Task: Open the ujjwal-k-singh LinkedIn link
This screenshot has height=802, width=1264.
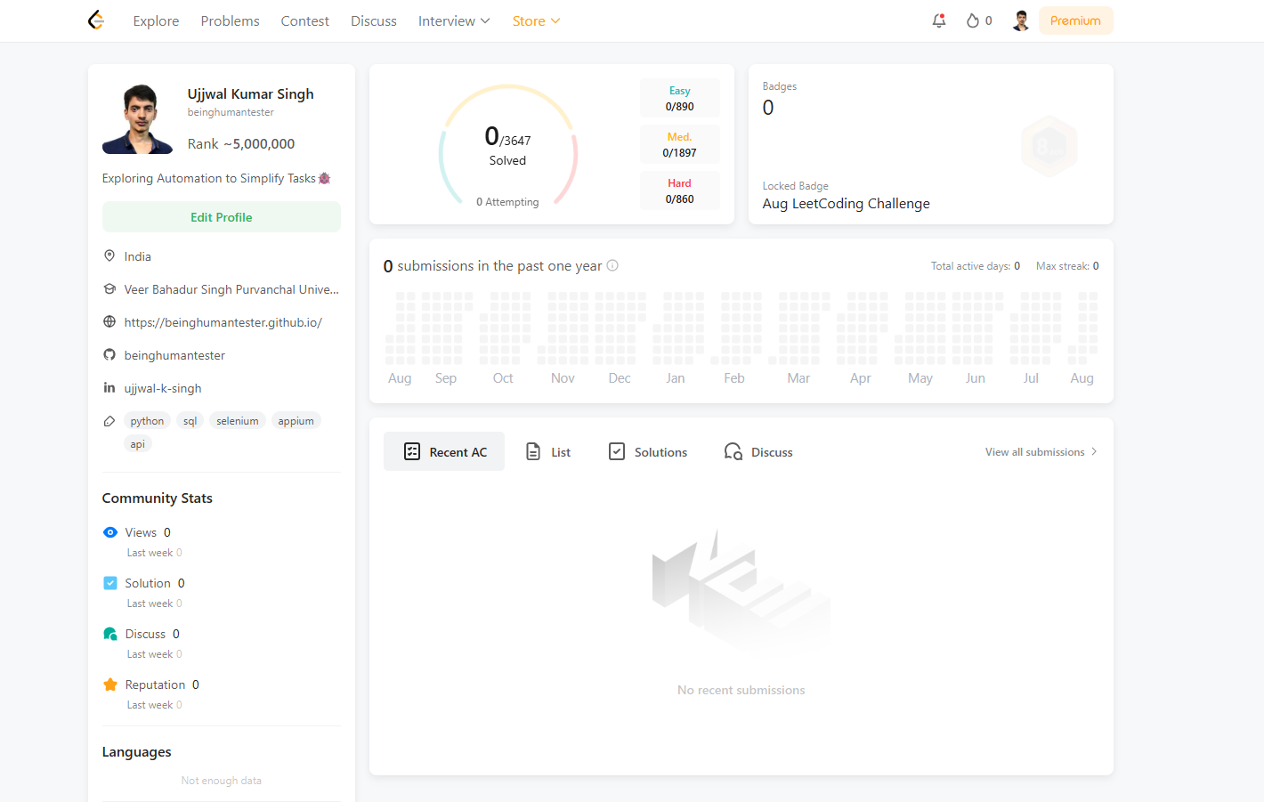Action: click(x=163, y=388)
